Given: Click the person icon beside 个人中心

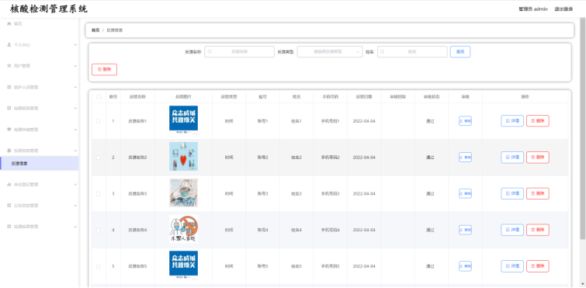Looking at the screenshot, I should [9, 44].
